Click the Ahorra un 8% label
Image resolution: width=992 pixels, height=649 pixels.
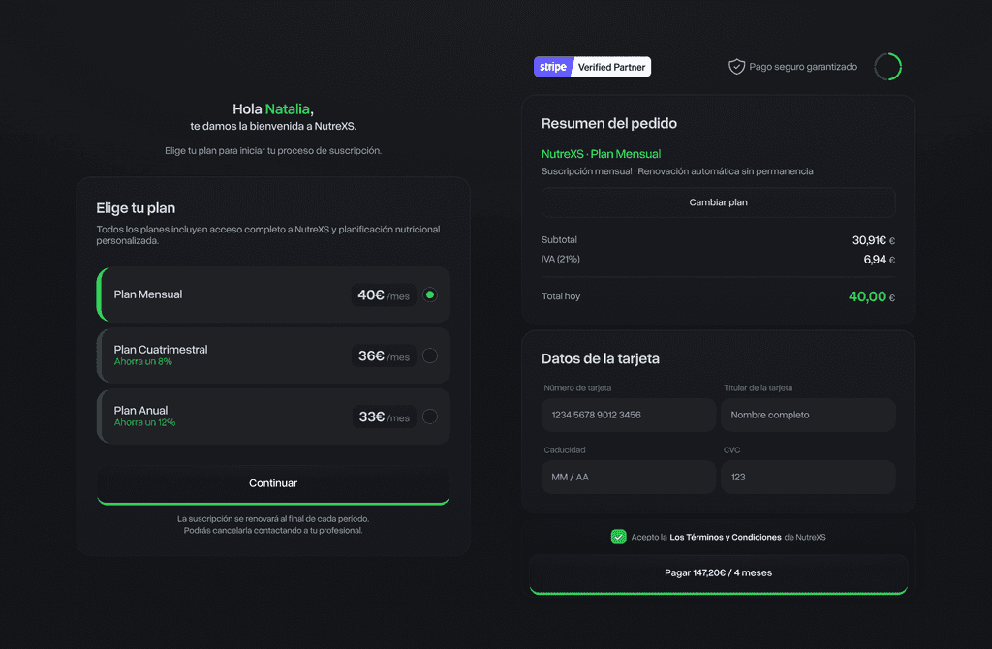pyautogui.click(x=143, y=362)
